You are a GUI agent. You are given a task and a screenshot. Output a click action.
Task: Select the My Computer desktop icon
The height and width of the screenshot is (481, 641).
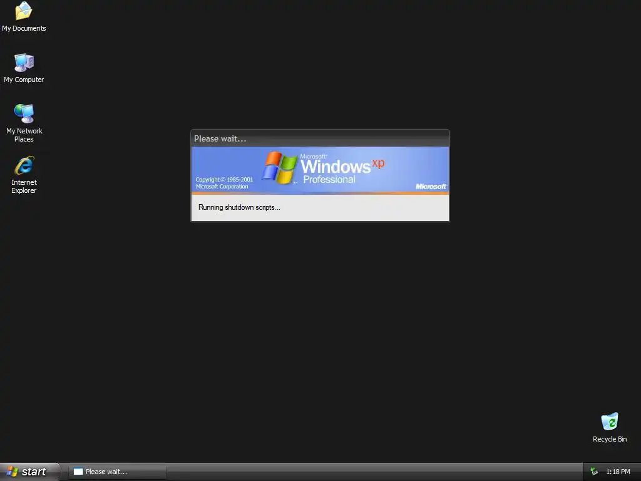(x=24, y=68)
